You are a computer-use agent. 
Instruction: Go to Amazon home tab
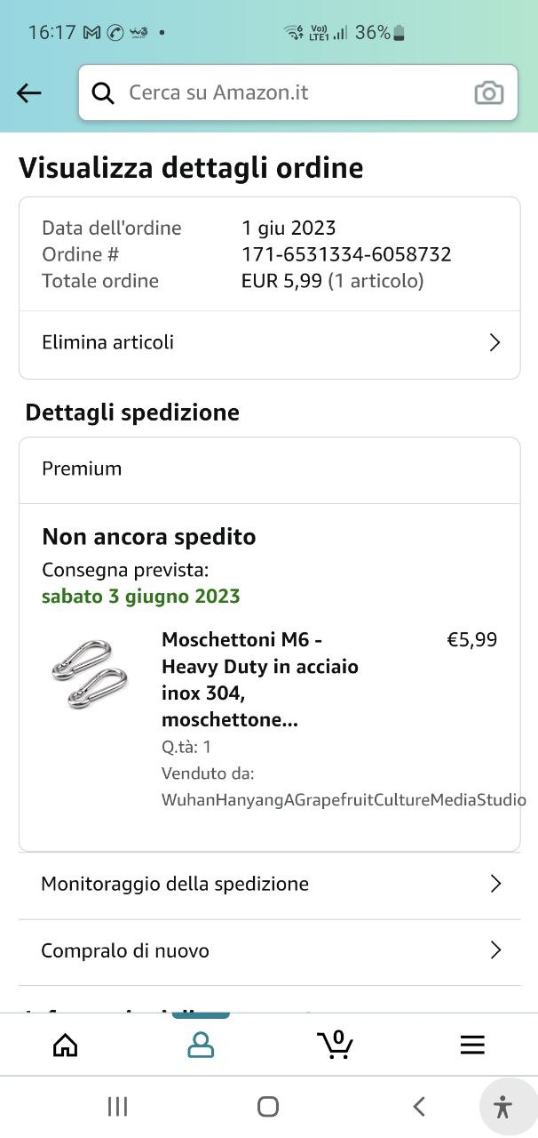coord(66,1045)
